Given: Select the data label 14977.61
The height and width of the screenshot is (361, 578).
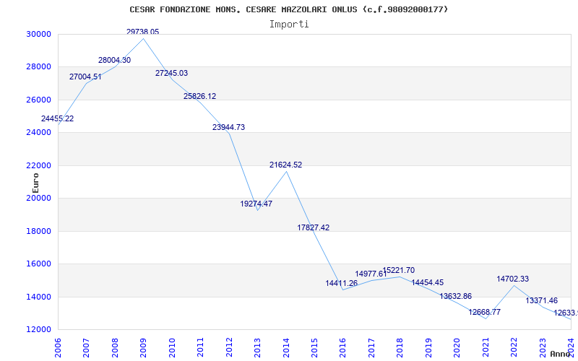Looking at the screenshot, I should click(x=371, y=274).
